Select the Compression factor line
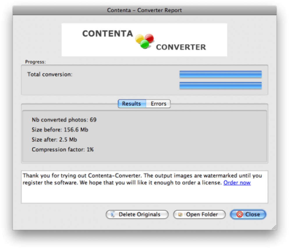The height and width of the screenshot is (248, 289). (x=63, y=149)
